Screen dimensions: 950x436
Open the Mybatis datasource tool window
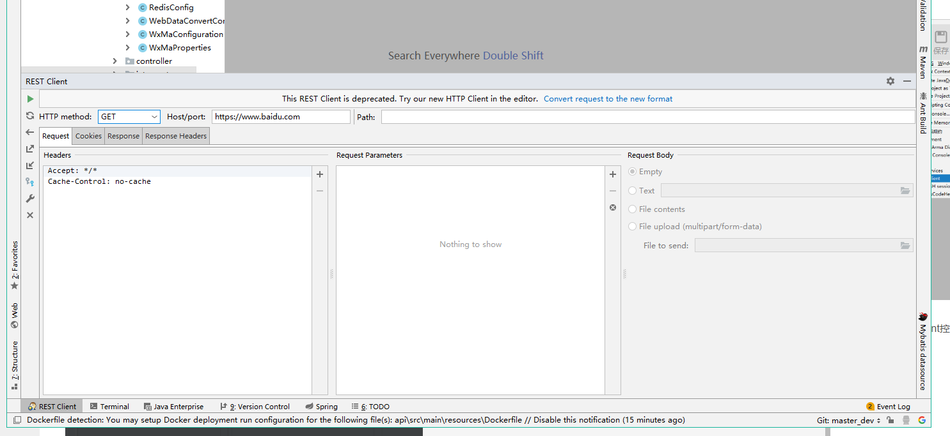point(923,351)
